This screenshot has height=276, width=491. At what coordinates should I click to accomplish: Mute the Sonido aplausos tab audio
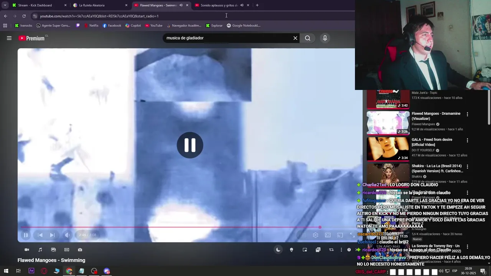point(242,5)
